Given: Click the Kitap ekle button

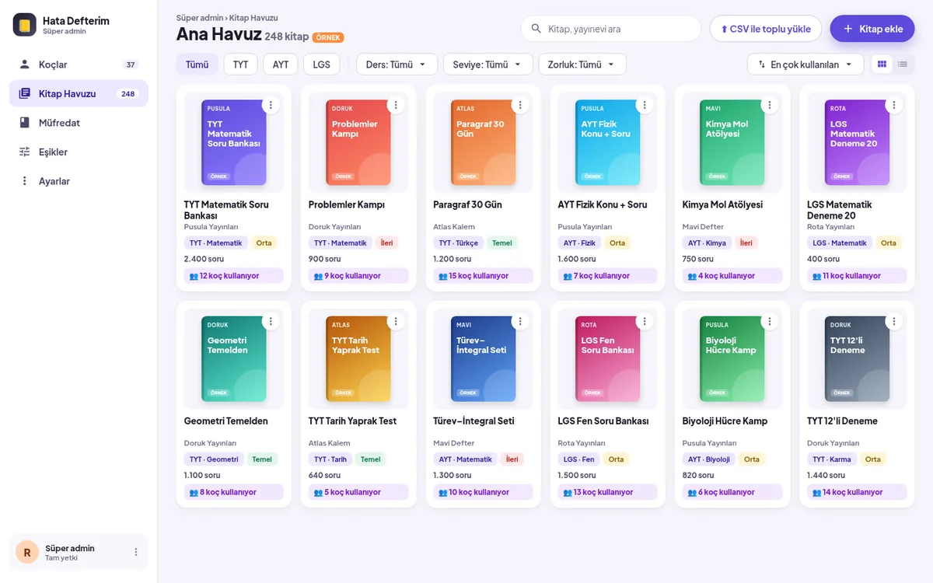Looking at the screenshot, I should (872, 29).
